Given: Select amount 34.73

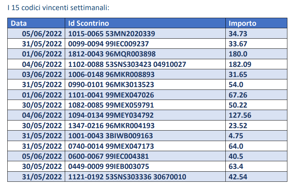Looking at the screenshot, I should point(238,34).
